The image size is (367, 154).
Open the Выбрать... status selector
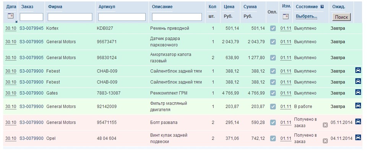point(305,16)
